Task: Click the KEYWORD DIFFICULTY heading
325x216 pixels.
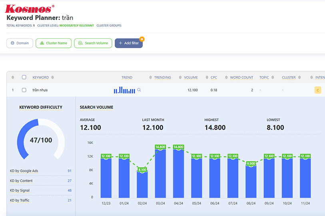Action: (x=41, y=107)
